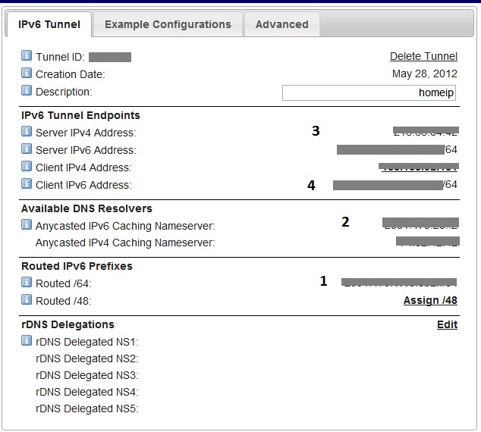Click the Assign /48 link

click(x=430, y=301)
